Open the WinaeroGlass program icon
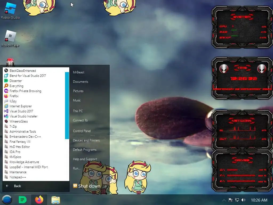 [x=6, y=121]
